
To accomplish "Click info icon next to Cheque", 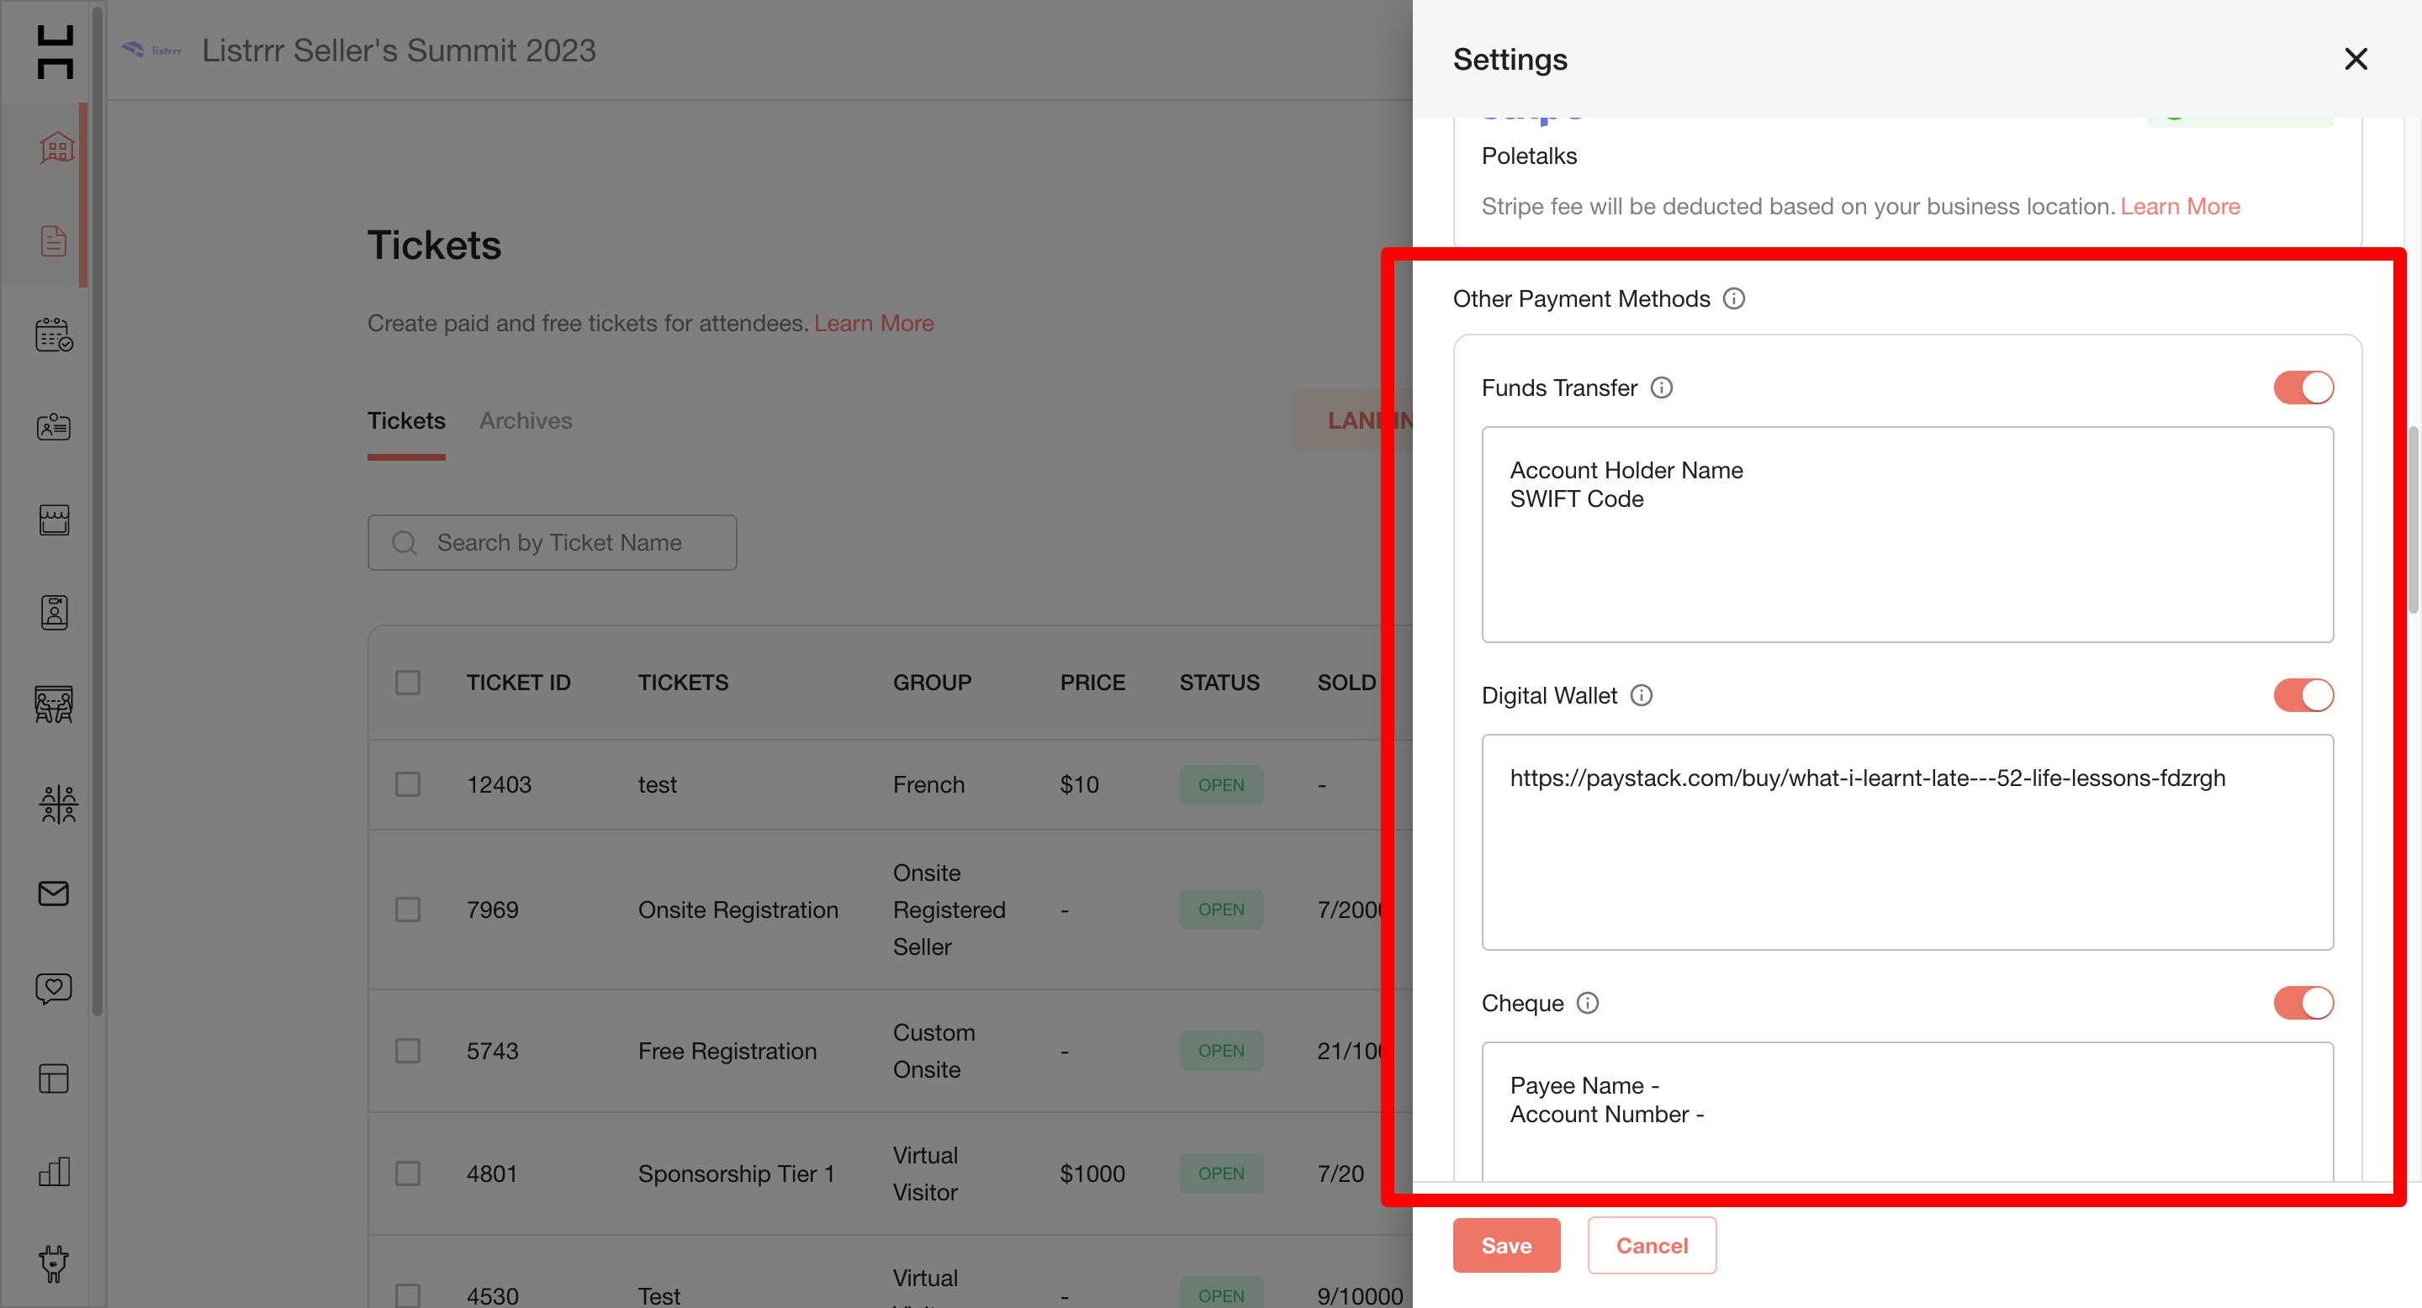I will [x=1587, y=1004].
